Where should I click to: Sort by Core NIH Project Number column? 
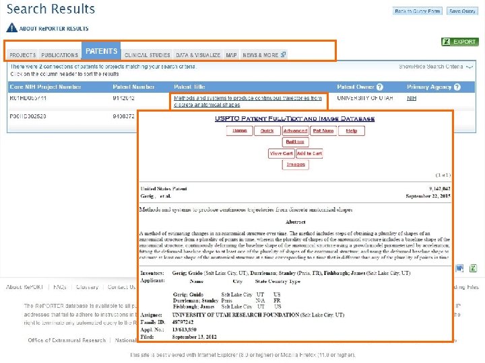[46, 87]
